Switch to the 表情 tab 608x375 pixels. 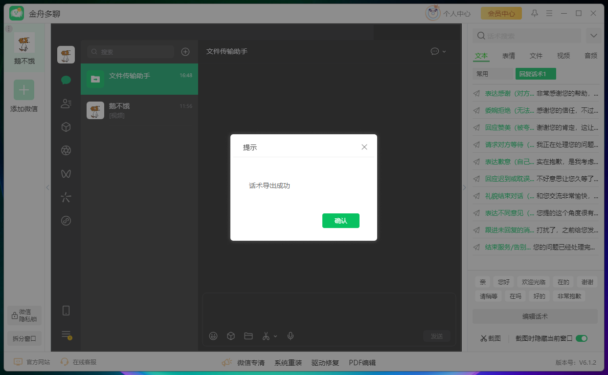[508, 56]
